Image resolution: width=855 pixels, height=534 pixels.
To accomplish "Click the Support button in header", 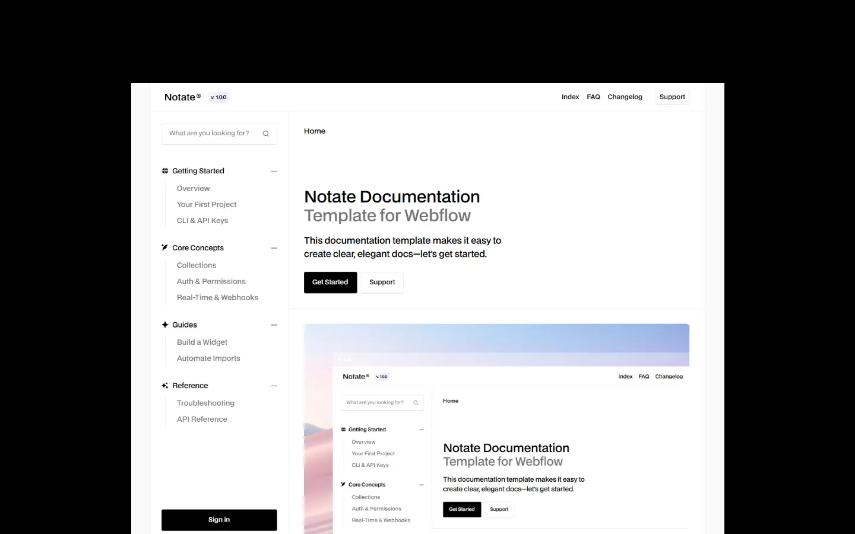I will point(672,97).
